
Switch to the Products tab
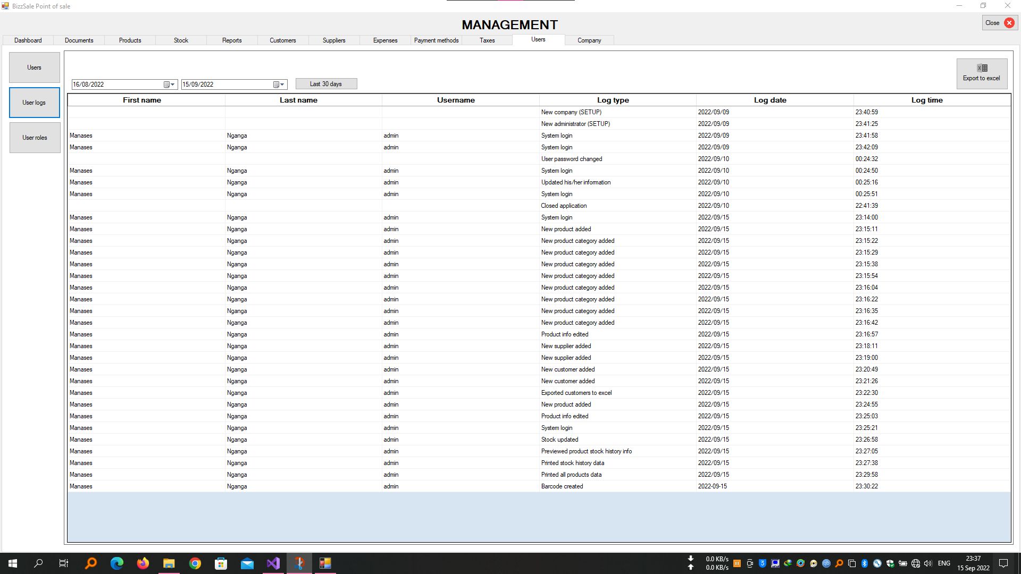coord(130,40)
